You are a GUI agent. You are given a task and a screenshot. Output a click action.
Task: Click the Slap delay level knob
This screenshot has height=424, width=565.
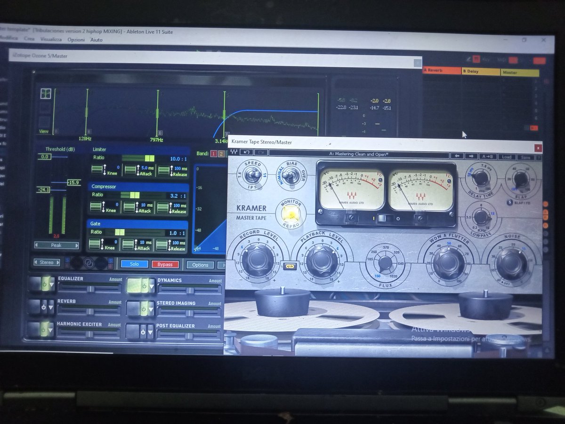520,179
